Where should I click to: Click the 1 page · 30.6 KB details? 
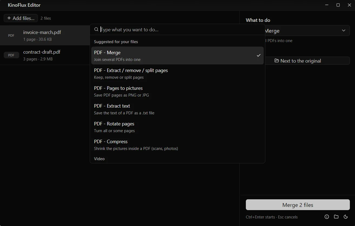pyautogui.click(x=38, y=39)
